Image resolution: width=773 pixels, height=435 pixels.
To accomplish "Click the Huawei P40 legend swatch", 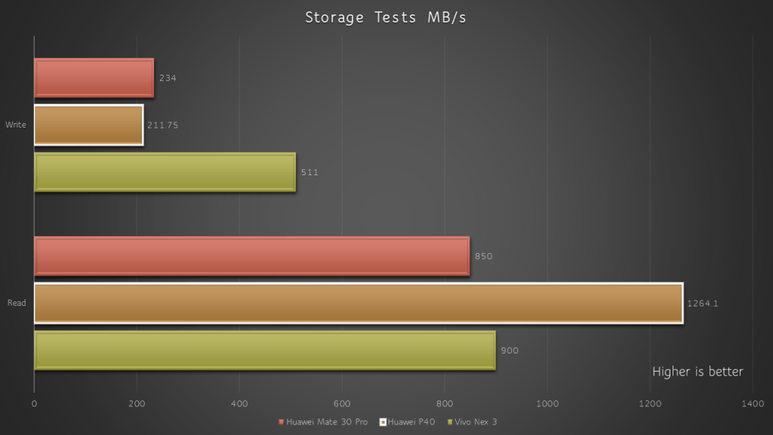I will (383, 422).
